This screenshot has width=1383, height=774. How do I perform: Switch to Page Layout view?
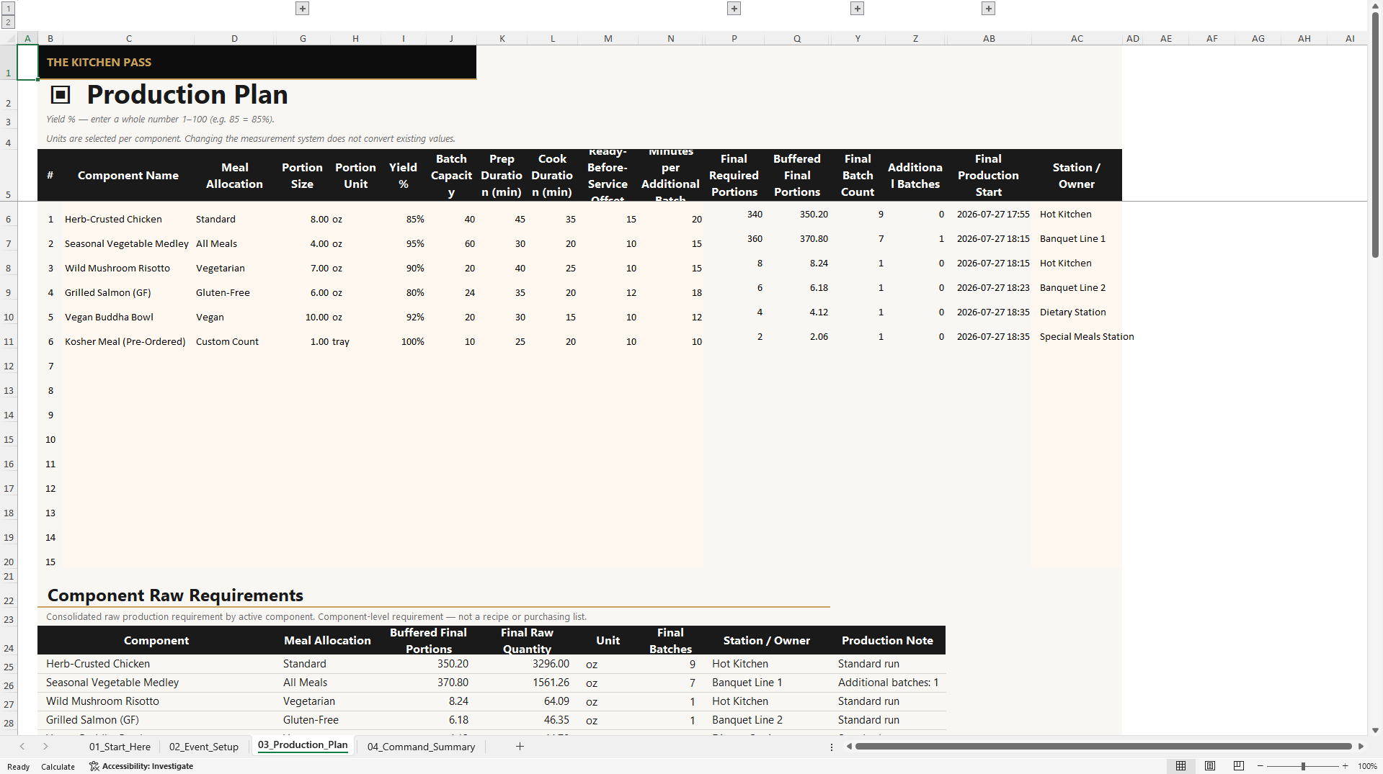1210,766
